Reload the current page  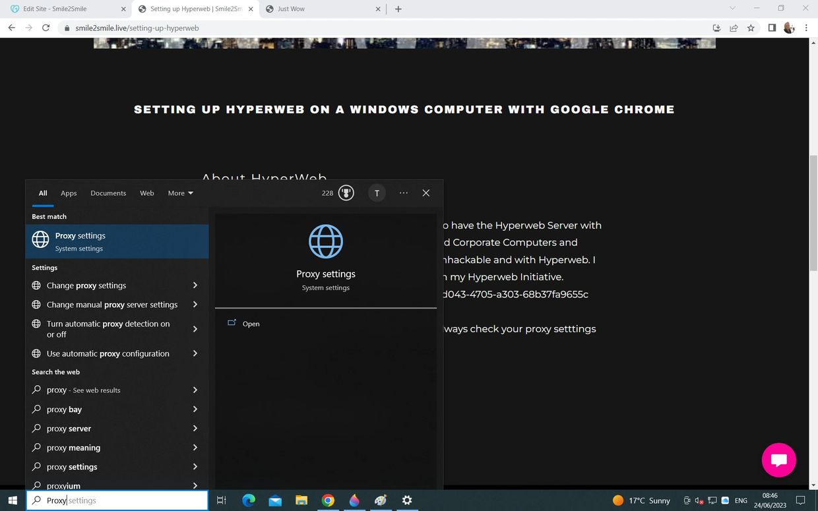pyautogui.click(x=46, y=28)
